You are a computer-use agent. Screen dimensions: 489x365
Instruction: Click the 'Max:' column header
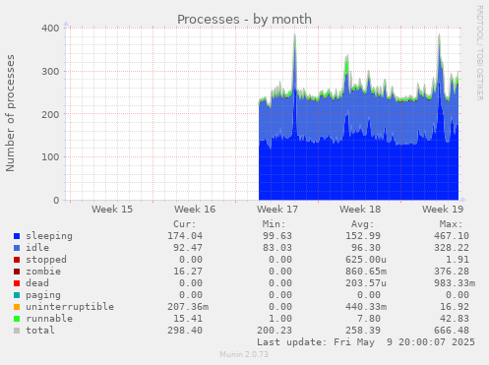click(x=451, y=224)
